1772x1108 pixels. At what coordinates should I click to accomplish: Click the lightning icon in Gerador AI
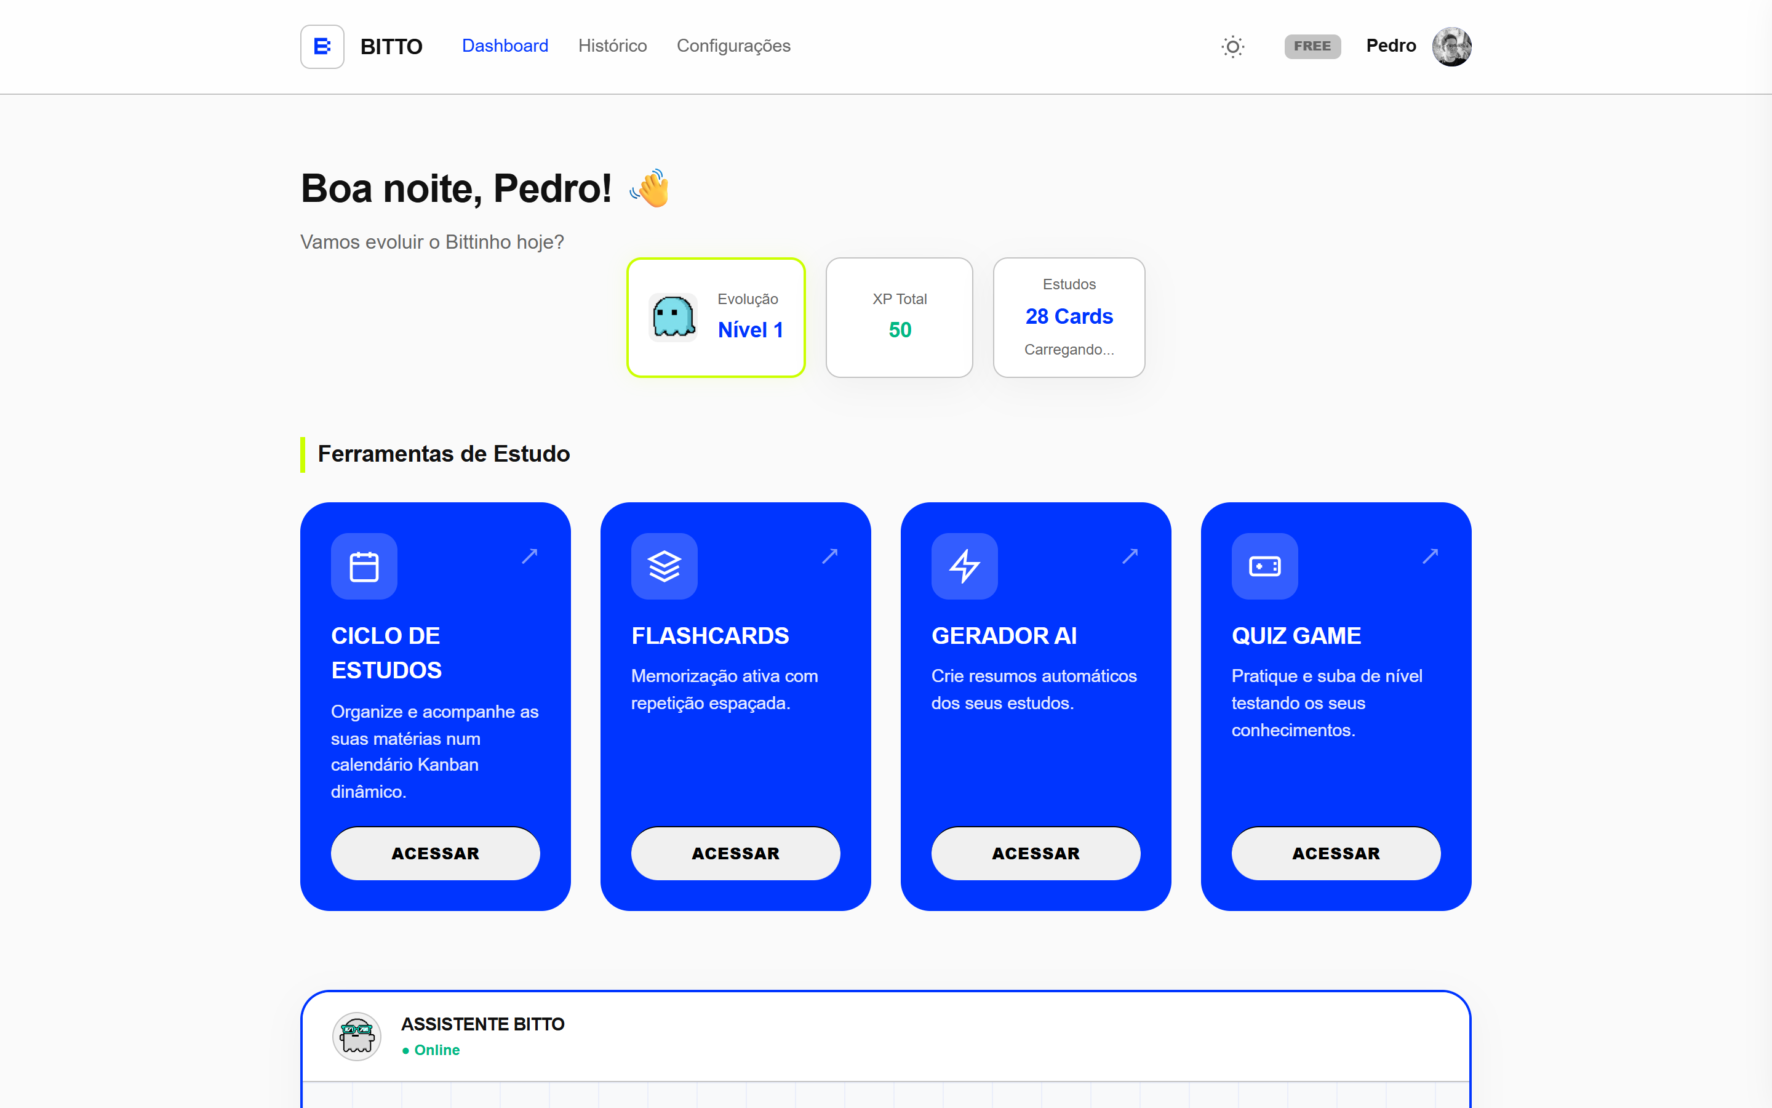(x=964, y=566)
